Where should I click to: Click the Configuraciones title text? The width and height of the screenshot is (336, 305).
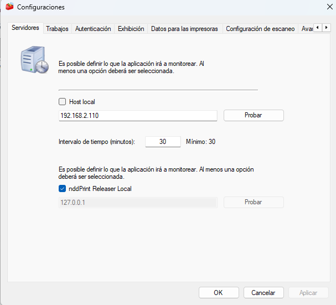pos(41,7)
